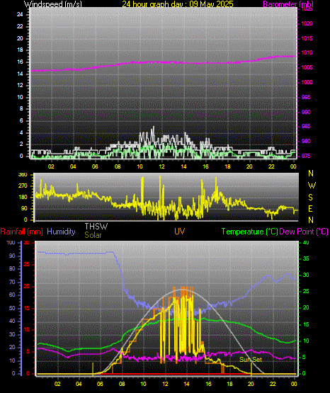
Task: Click the Windspeed (m/s) axis title
Action: point(53,4)
